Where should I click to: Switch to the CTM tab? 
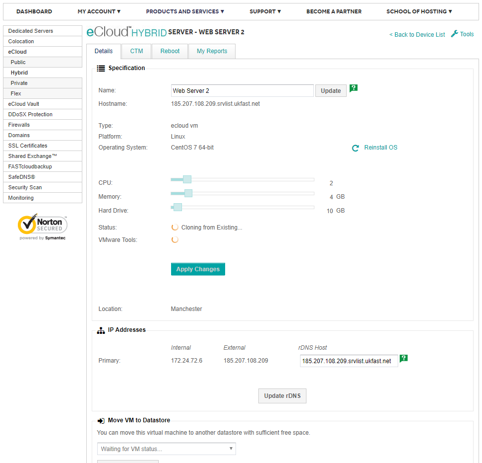(136, 51)
